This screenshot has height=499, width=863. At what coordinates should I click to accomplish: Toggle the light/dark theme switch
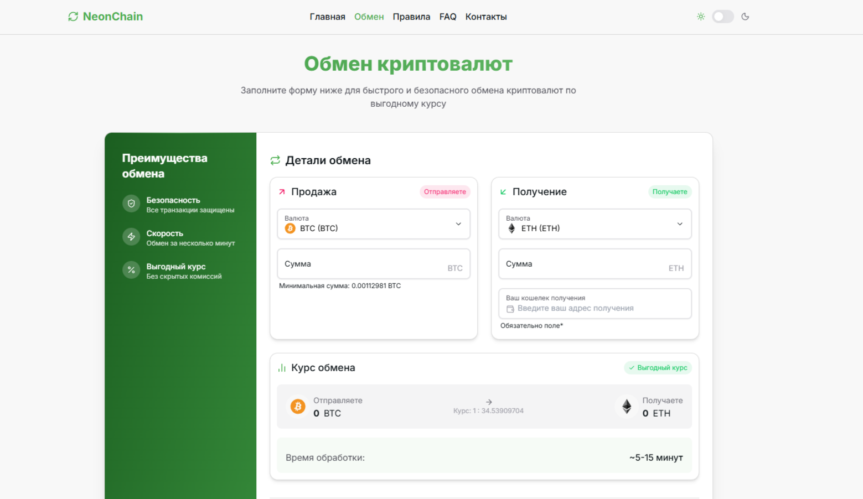pyautogui.click(x=723, y=17)
